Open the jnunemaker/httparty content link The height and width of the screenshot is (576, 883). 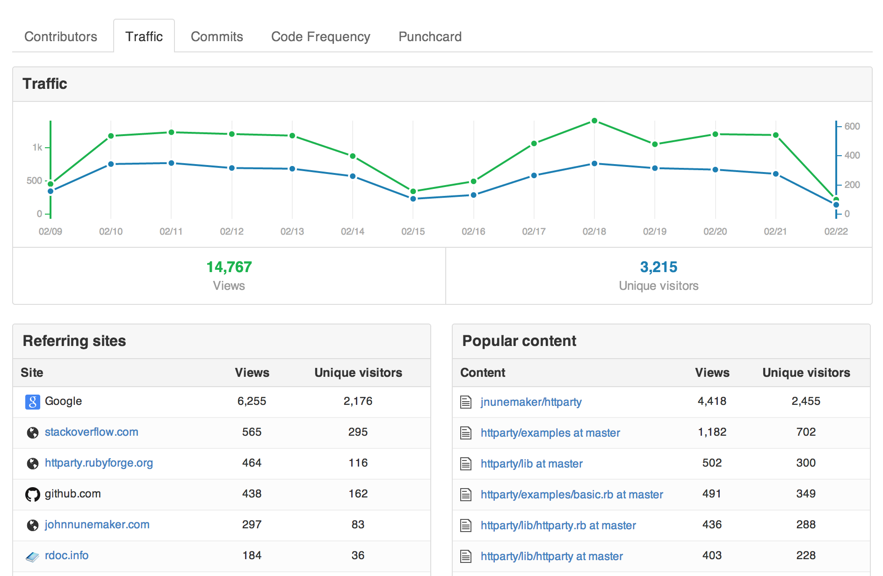531,402
